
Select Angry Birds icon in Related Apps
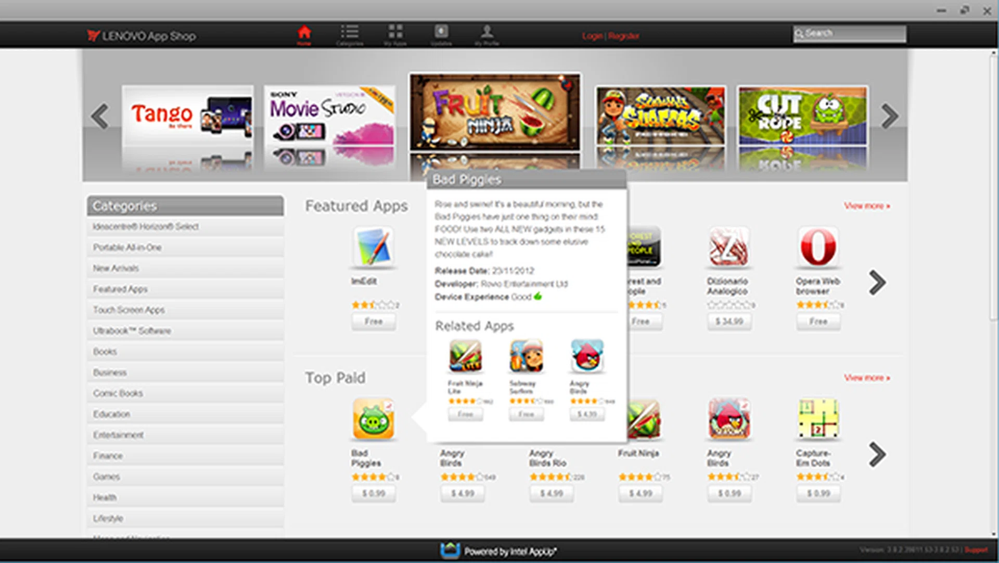click(x=587, y=356)
